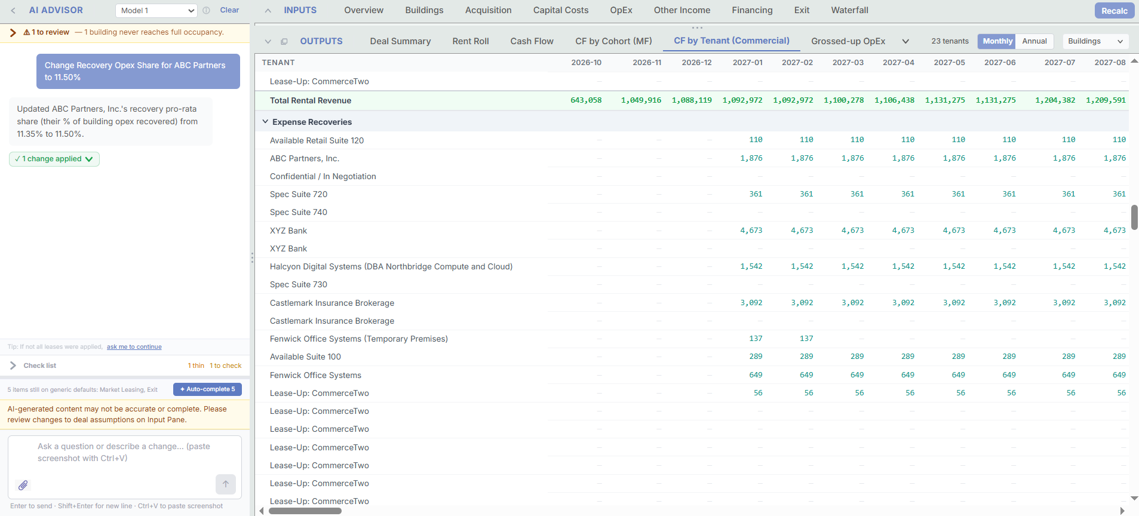Collapse the Expense Recoveries group
The width and height of the screenshot is (1139, 516).
tap(265, 122)
